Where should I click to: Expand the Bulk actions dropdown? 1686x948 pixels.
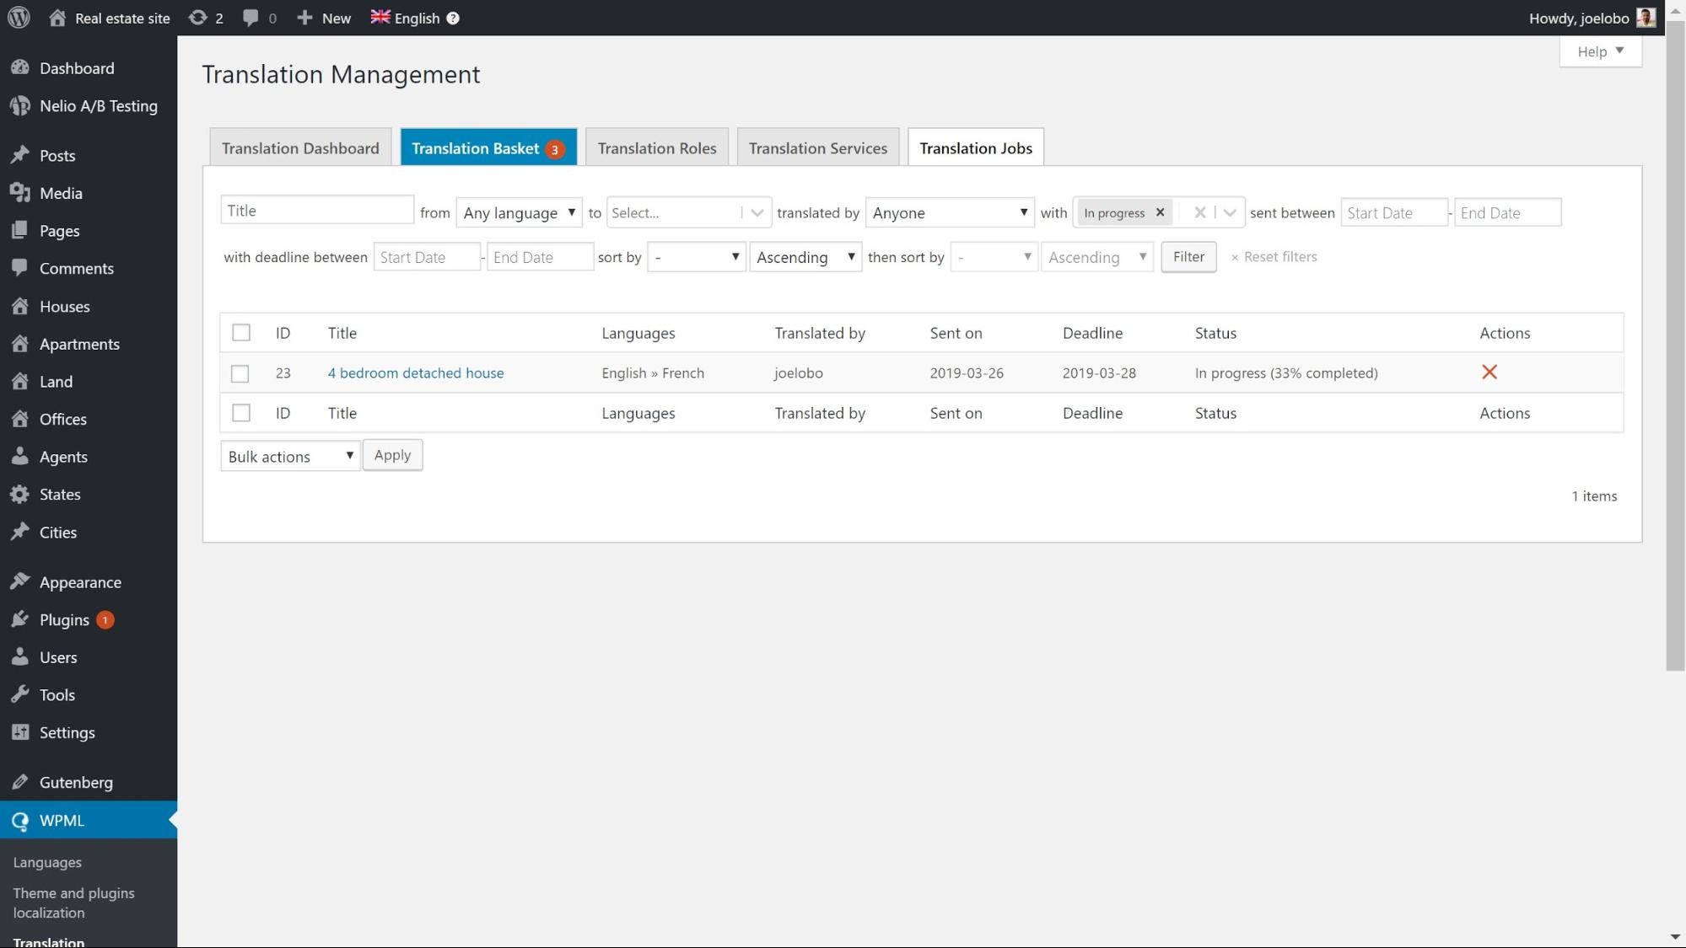point(289,456)
